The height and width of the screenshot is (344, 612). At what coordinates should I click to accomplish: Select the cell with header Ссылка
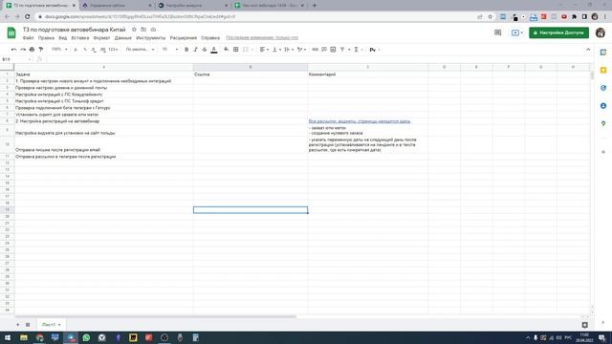click(251, 75)
